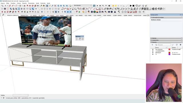Viewport: 183px width, 103px height.
Task: Click the Medidas measurement input box
Action: 20,95
